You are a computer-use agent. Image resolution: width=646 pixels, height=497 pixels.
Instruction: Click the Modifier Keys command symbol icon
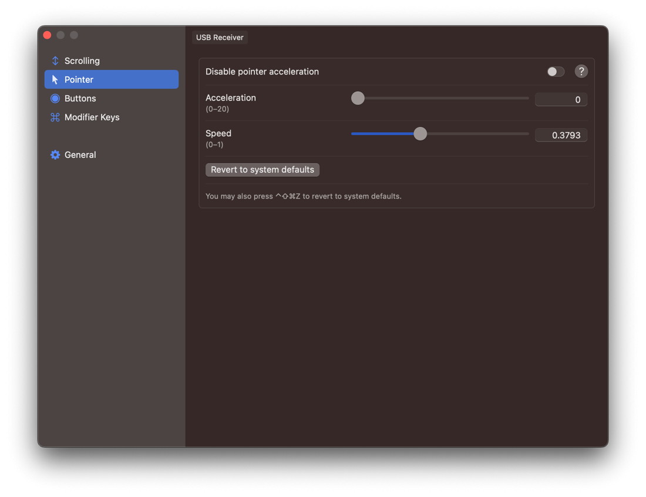point(55,117)
